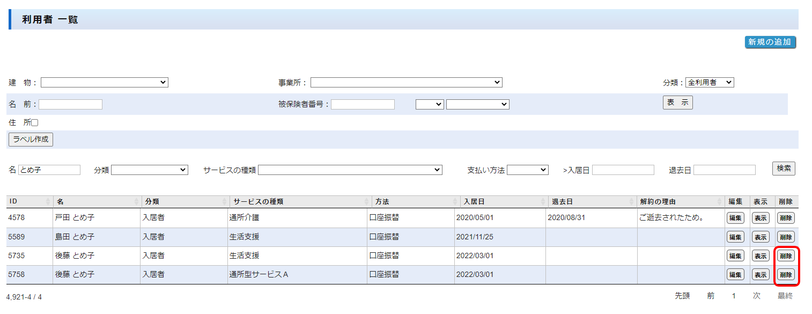Viewport: 812px width, 314px height.
Task: Expand the 事業所 dropdown list
Action: point(406,83)
